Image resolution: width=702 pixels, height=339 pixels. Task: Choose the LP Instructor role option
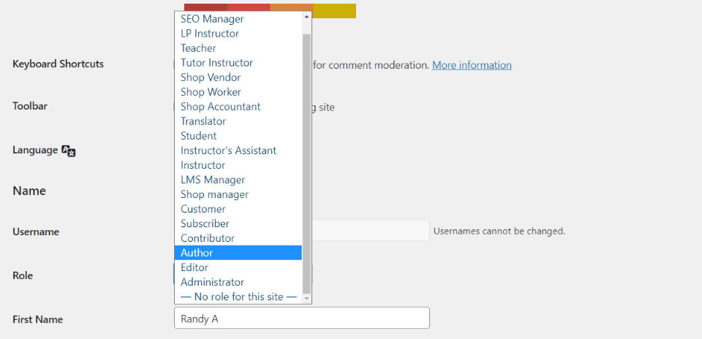[210, 34]
